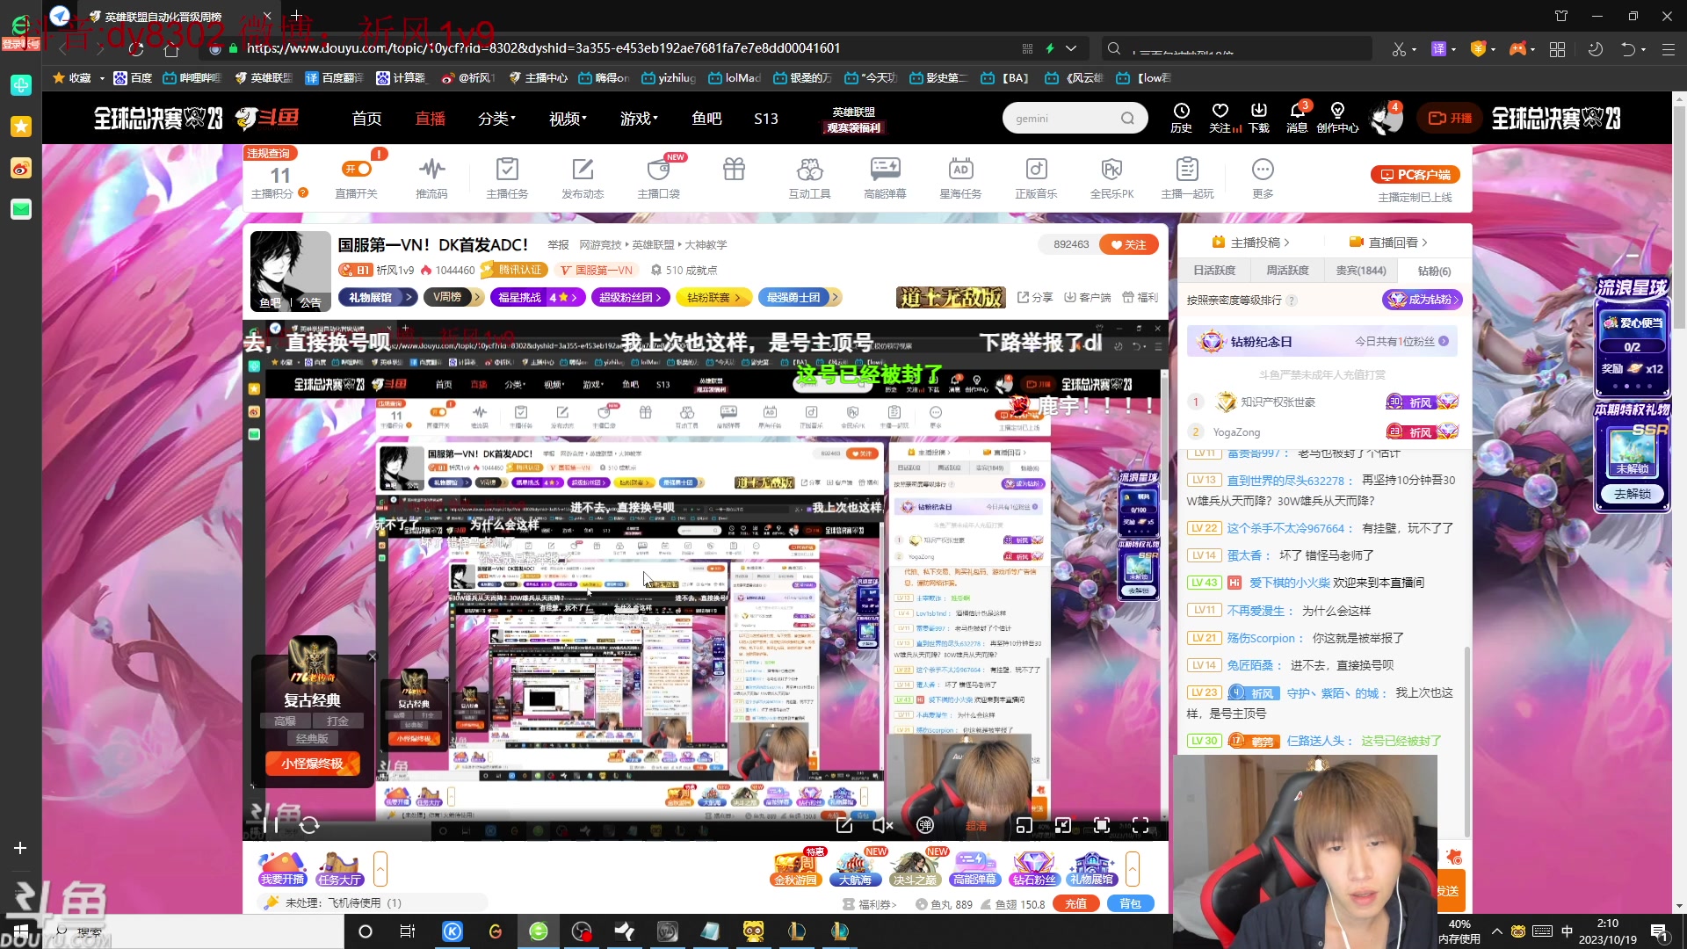Focus the gemini search input field

coord(1064,119)
